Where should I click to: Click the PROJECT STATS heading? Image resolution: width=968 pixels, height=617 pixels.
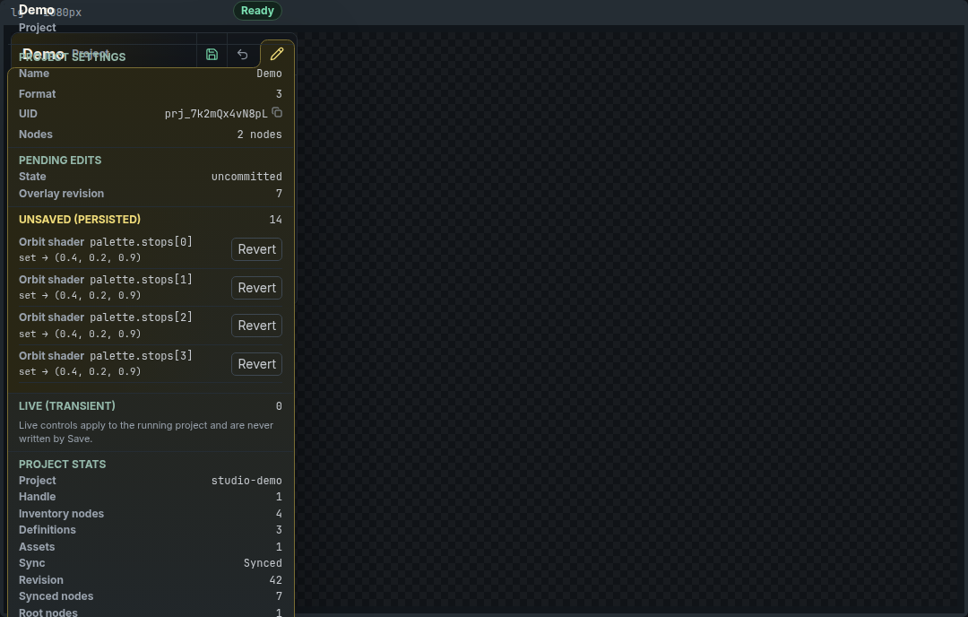click(63, 464)
